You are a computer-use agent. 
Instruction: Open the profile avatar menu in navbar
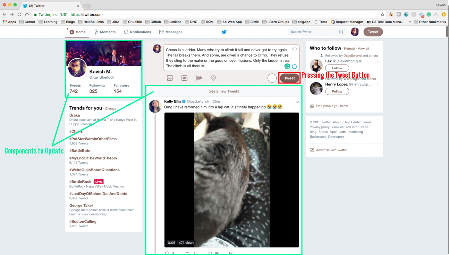[355, 32]
